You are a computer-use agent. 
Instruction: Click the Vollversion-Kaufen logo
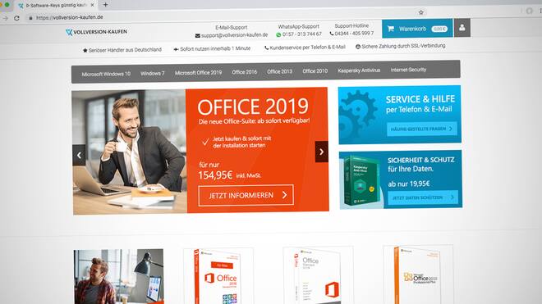(x=96, y=32)
